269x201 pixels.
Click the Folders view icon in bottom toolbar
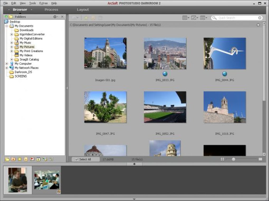click(7, 159)
